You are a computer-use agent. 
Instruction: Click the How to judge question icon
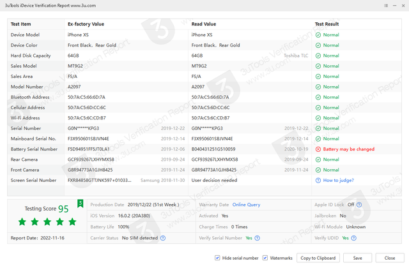point(318,180)
